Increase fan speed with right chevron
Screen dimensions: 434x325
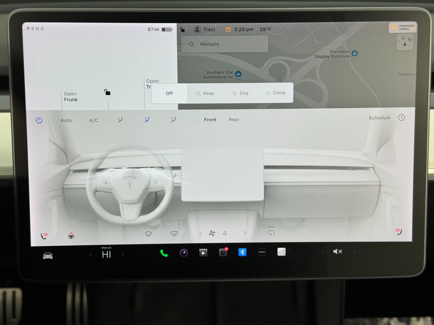tap(245, 233)
